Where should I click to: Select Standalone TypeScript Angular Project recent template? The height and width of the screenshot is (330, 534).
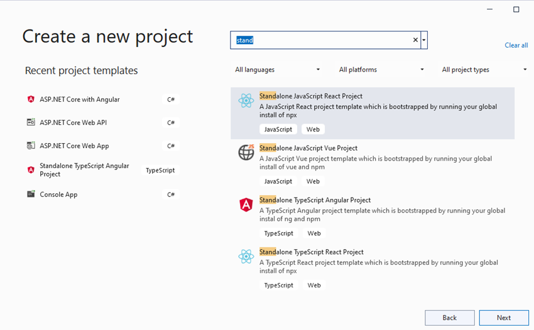[84, 170]
